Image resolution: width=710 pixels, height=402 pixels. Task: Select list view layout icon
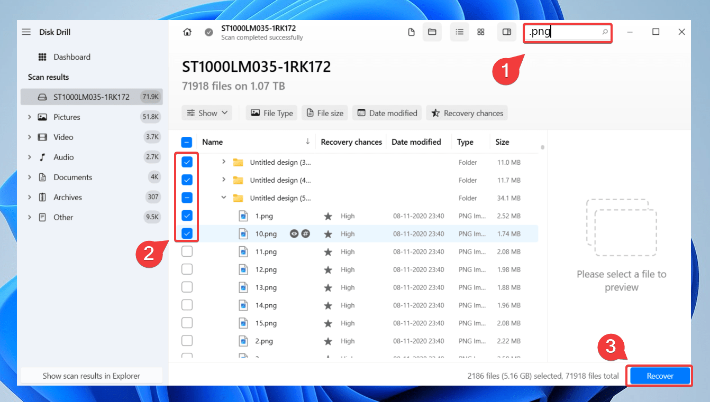pos(459,32)
